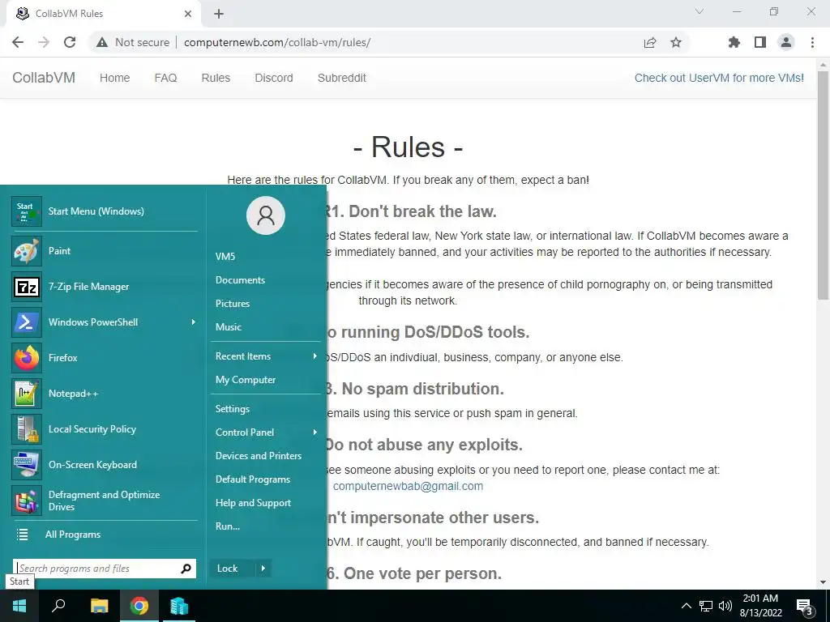830x622 pixels.
Task: Click Check out UserVM for more VMs link
Action: click(x=719, y=78)
